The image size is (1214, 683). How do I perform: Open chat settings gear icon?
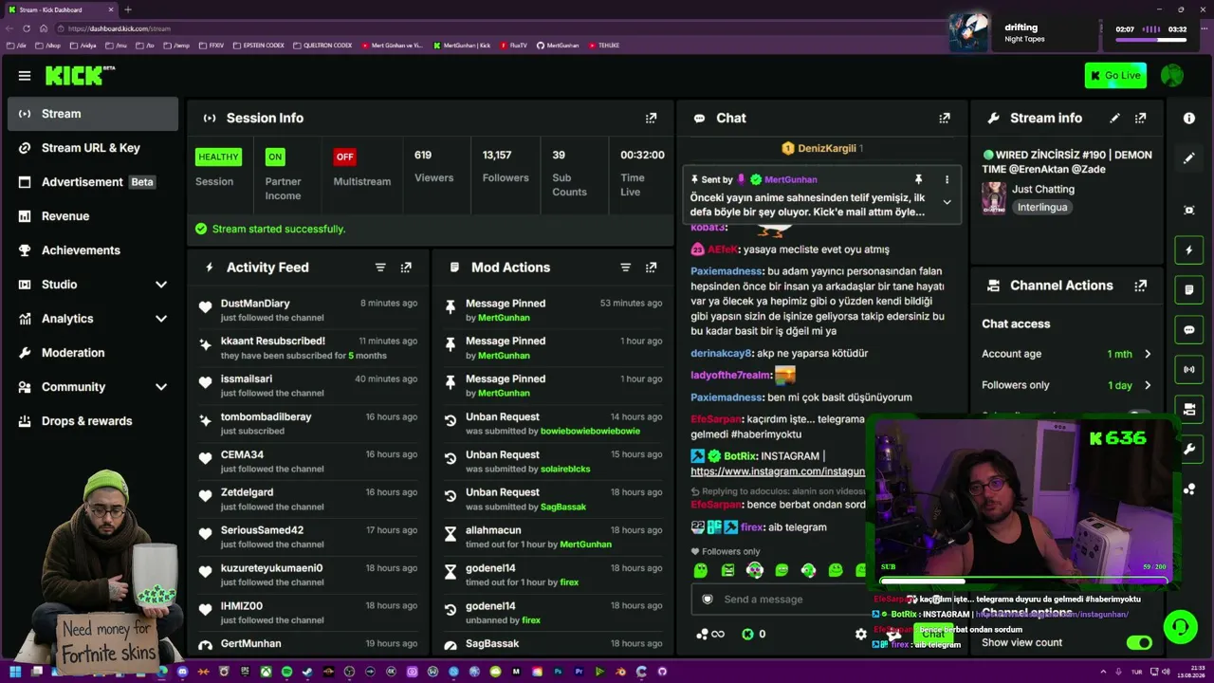pos(860,634)
